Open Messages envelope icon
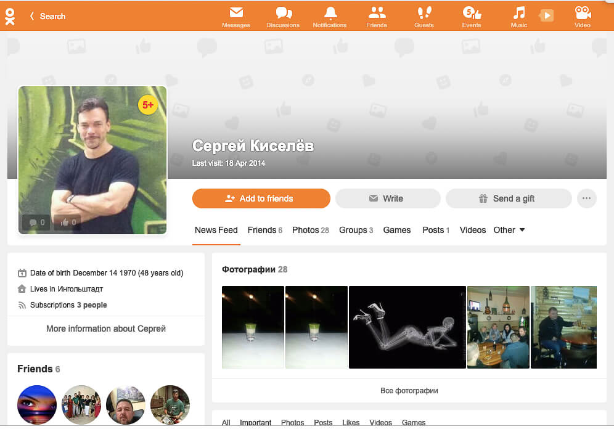Screen dimensions: 614x429 pyautogui.click(x=235, y=13)
